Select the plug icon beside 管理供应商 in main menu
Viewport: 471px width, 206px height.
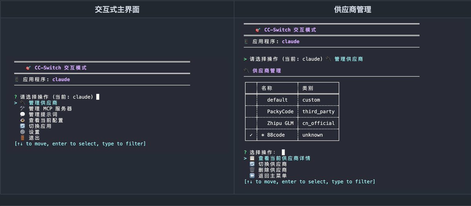[22, 102]
